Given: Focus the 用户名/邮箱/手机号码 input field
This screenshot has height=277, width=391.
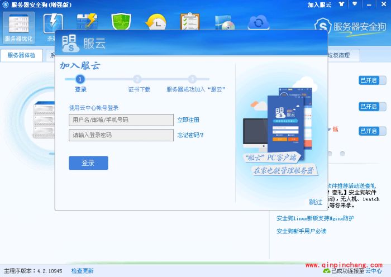Looking at the screenshot, I should (x=121, y=120).
